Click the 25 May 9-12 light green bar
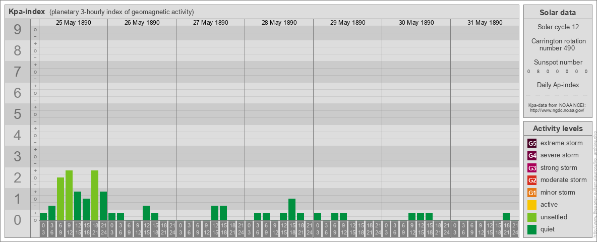This screenshot has width=597, height=242. [69, 196]
